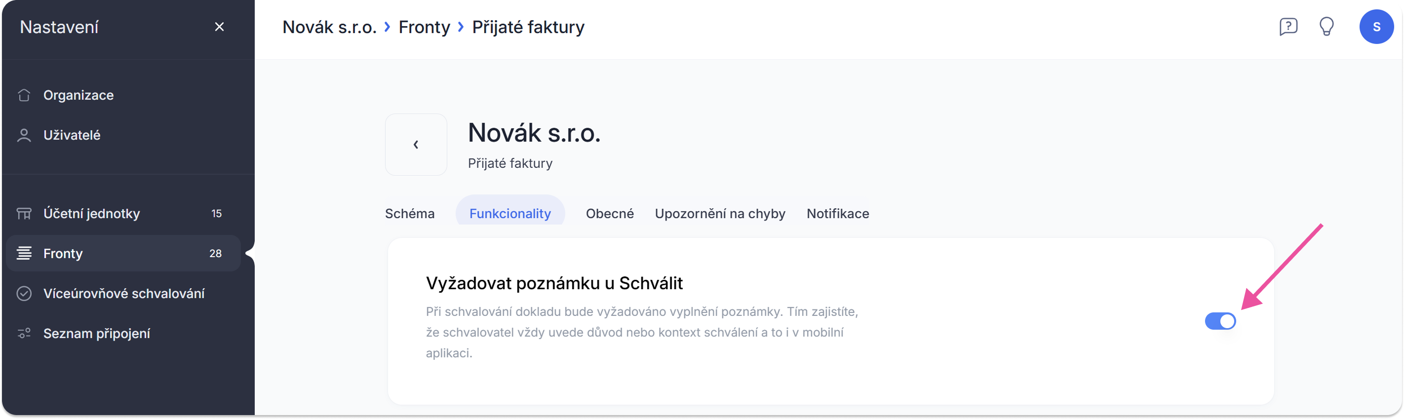Click the lightbulb tips icon
Image resolution: width=1404 pixels, height=419 pixels.
pos(1326,27)
